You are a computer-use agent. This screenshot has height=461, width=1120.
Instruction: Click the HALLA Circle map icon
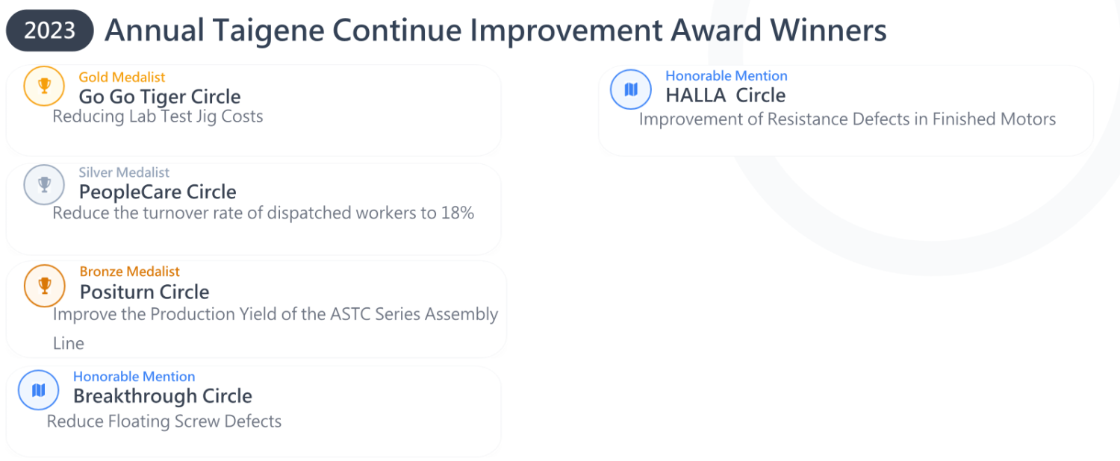point(631,90)
